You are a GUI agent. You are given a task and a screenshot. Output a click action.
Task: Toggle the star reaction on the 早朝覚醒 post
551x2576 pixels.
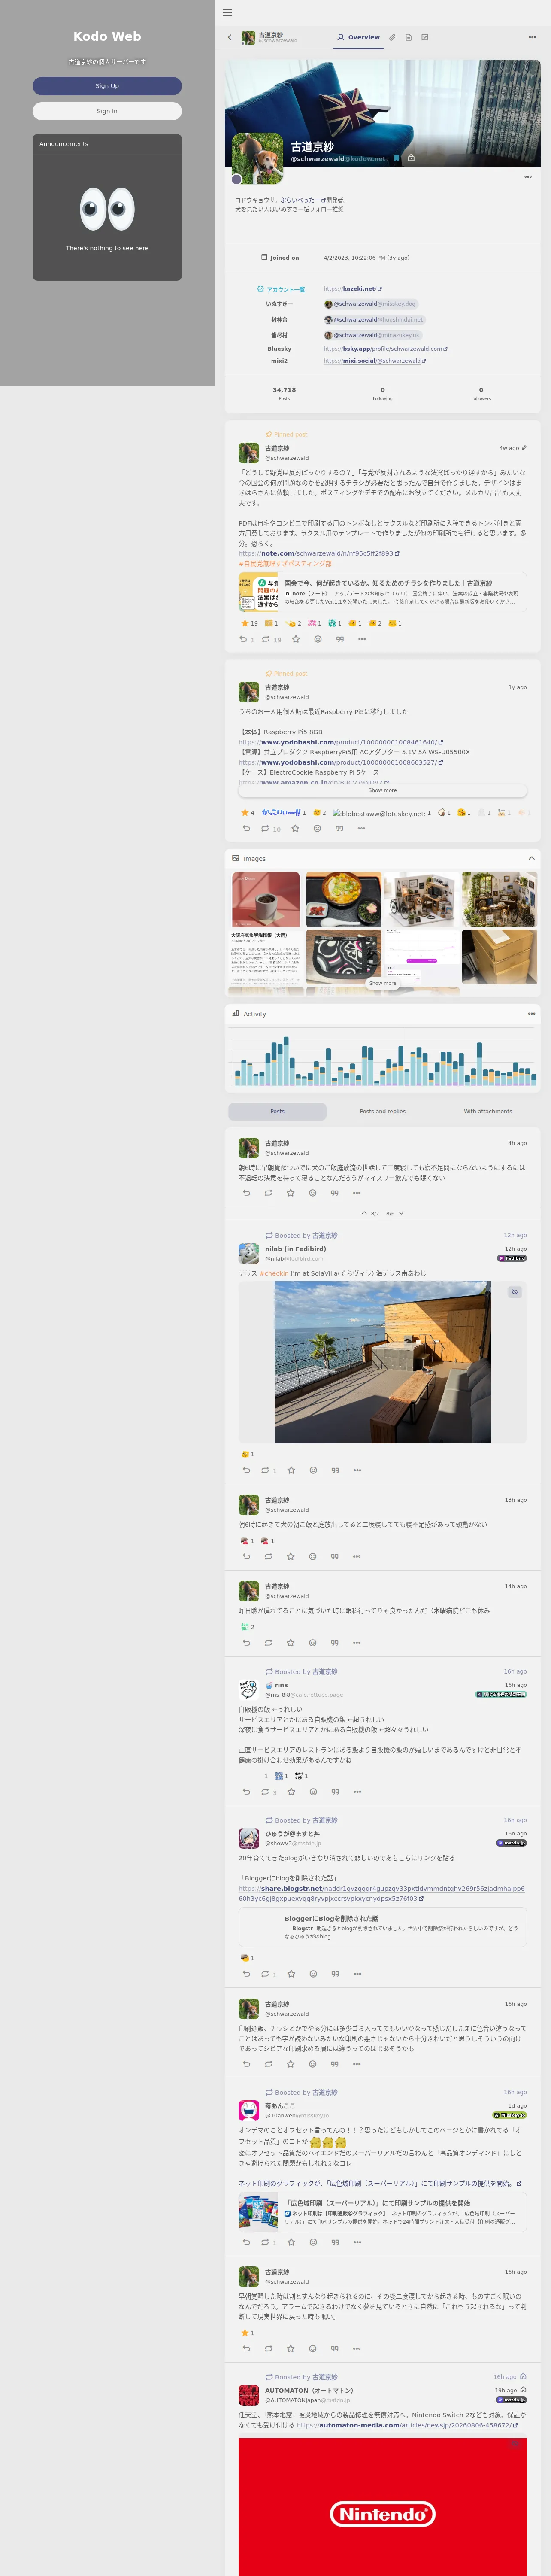pos(247,2333)
